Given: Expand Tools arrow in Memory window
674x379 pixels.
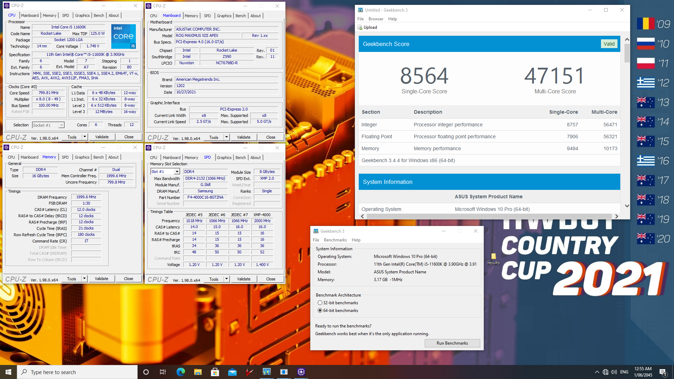Looking at the screenshot, I should coord(84,279).
